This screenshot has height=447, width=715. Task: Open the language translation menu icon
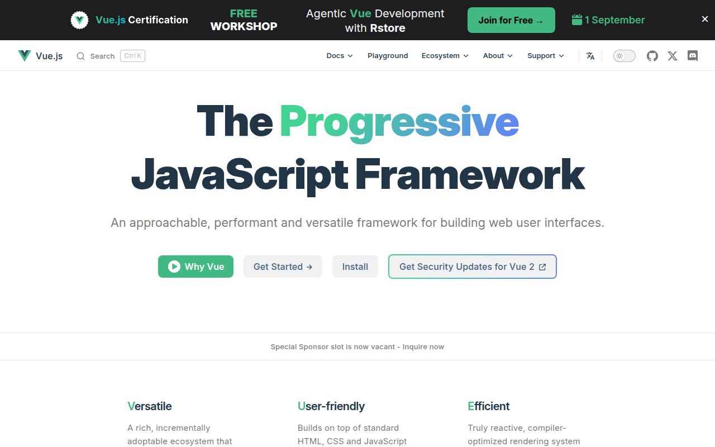590,56
